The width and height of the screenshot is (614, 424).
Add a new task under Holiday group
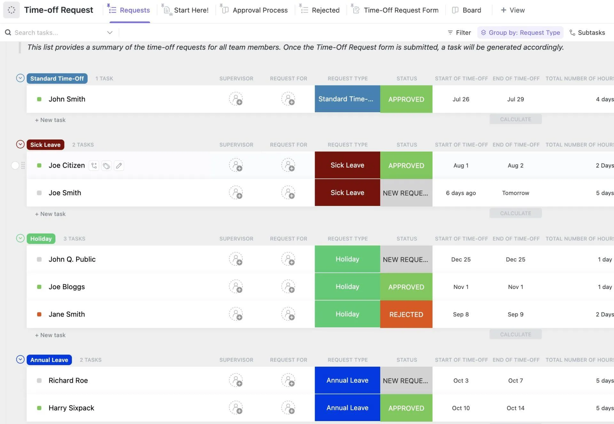click(x=50, y=335)
